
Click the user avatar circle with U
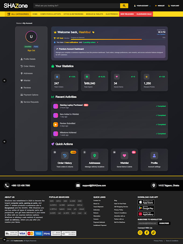pyautogui.click(x=31, y=37)
